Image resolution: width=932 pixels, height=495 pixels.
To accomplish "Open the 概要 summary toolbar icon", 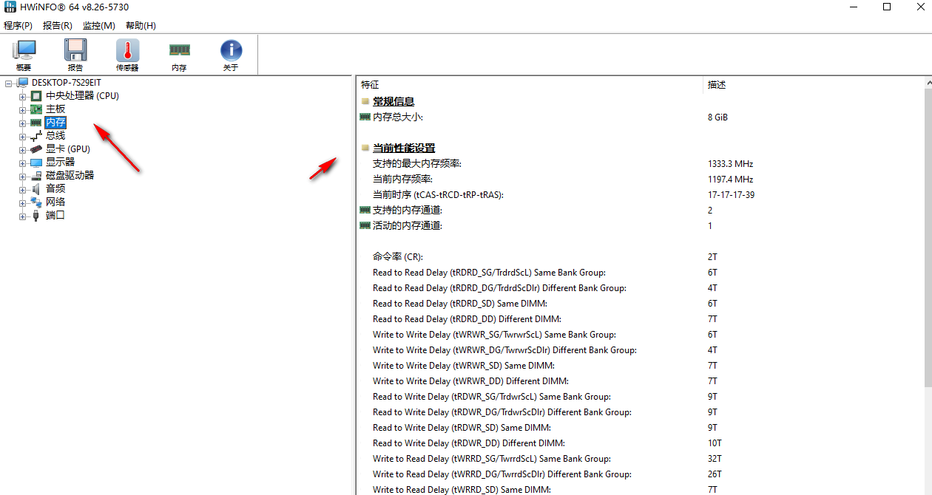I will 24,55.
